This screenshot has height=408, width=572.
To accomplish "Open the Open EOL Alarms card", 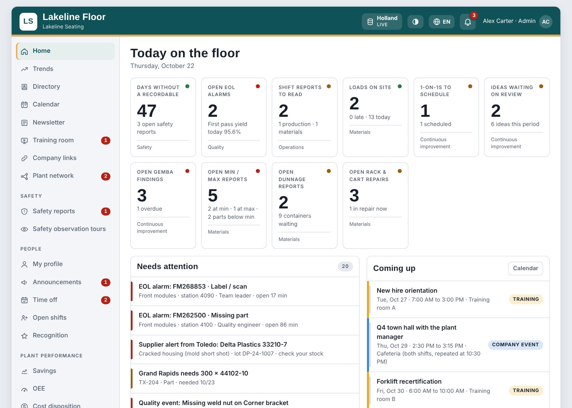I will (234, 117).
